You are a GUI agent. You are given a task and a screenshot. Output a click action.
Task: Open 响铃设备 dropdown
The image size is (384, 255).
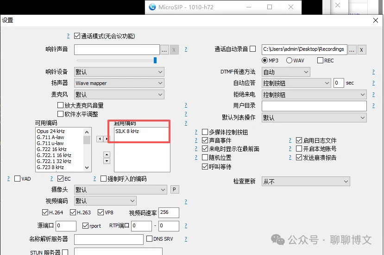(119, 72)
